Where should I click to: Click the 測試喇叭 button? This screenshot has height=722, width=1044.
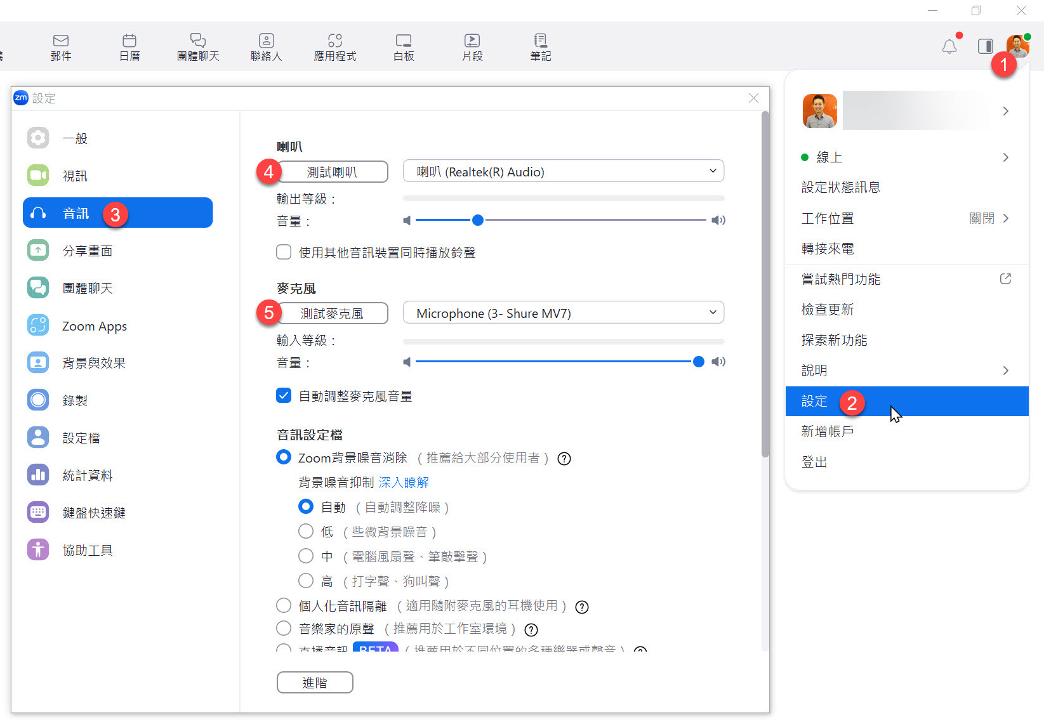(x=332, y=171)
